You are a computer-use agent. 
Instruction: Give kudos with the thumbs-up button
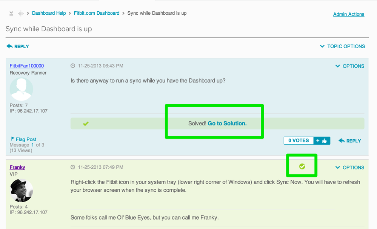tap(322, 140)
